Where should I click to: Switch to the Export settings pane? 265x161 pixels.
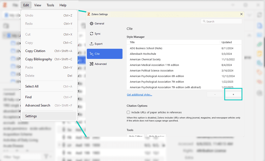click(105, 44)
